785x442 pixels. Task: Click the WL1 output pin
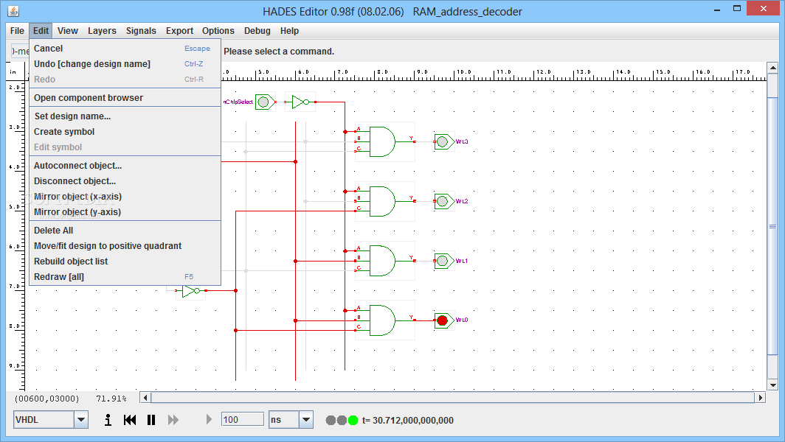443,261
